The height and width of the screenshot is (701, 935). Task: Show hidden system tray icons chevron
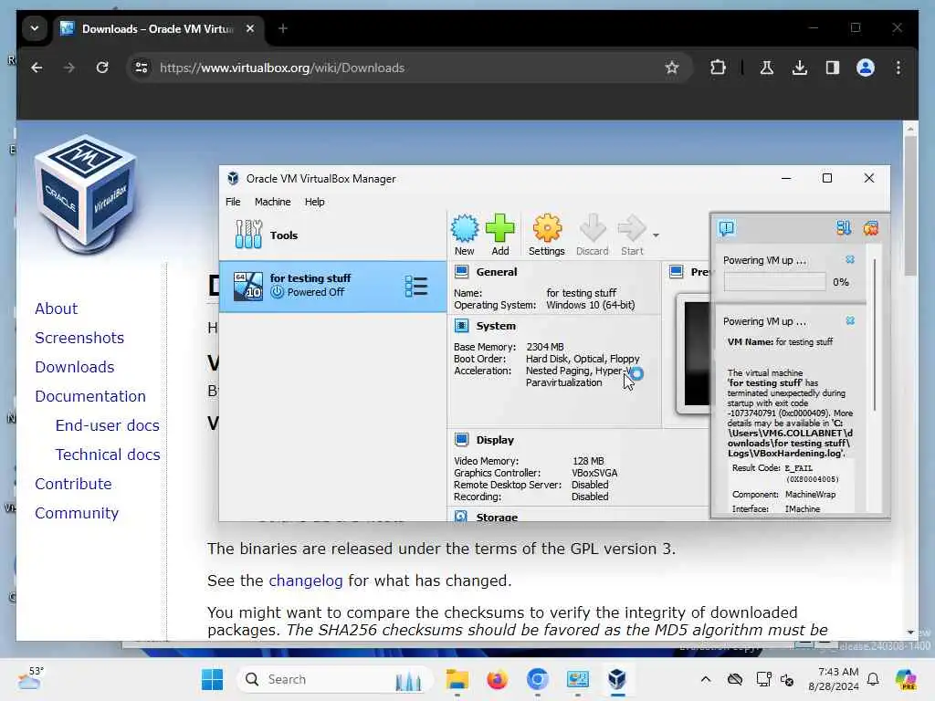706,679
